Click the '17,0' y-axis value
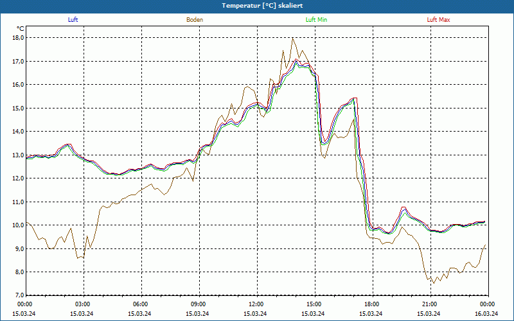Viewport: 514px width, 321px height. pyautogui.click(x=19, y=61)
